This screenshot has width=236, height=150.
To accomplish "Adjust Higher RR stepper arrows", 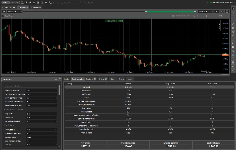I will 56,114.
